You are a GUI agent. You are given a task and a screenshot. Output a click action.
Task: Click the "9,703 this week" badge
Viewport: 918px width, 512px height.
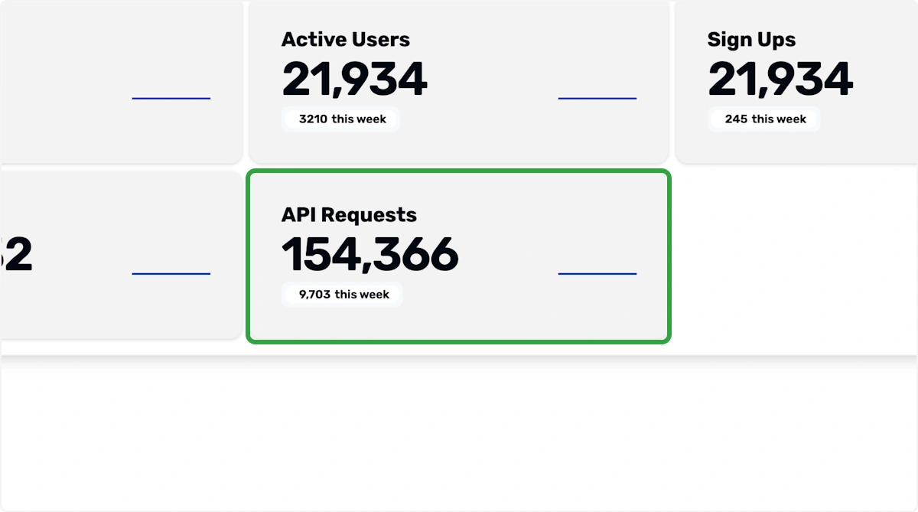tap(342, 295)
